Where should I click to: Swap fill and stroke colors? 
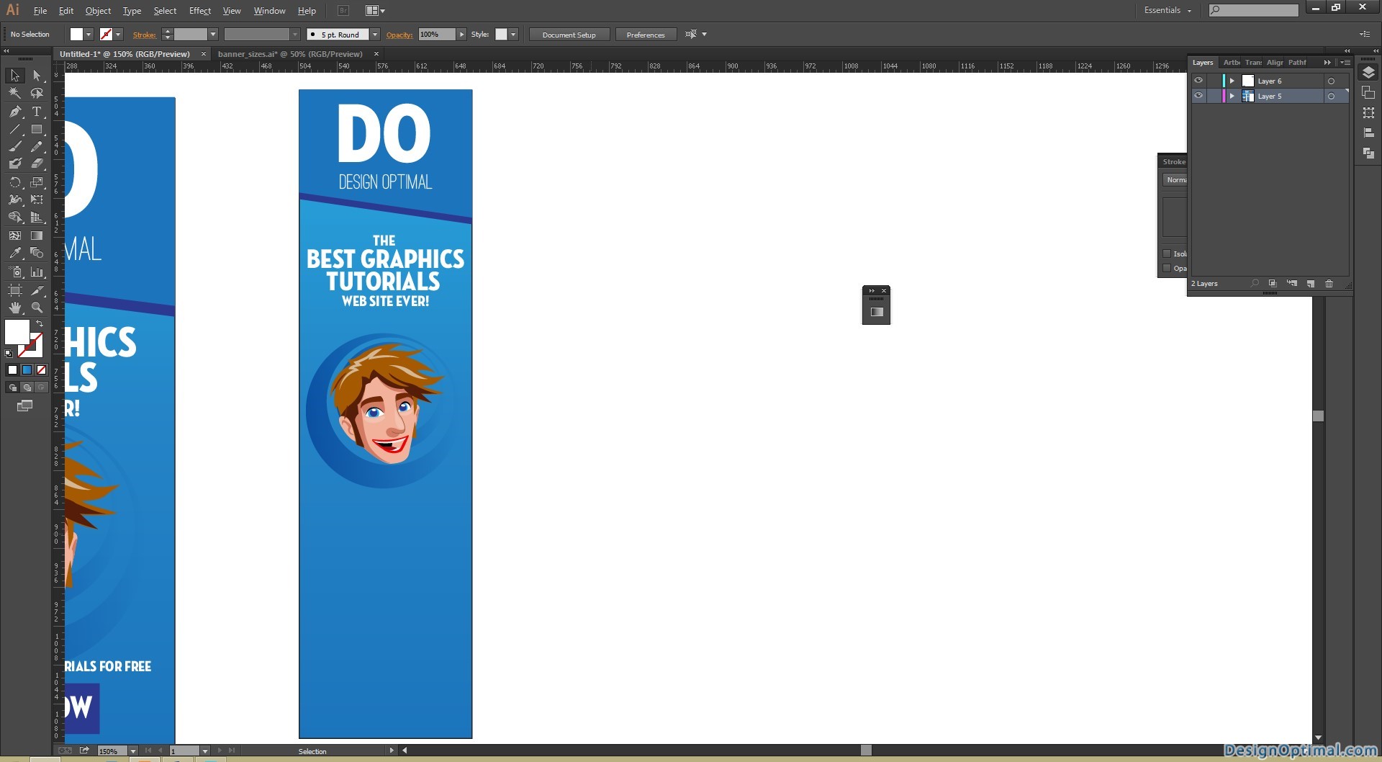pos(40,324)
